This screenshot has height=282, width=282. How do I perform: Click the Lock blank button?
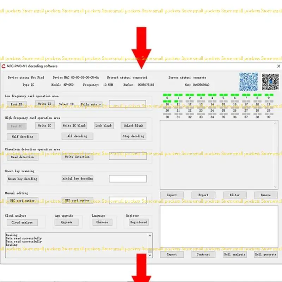(x=104, y=125)
